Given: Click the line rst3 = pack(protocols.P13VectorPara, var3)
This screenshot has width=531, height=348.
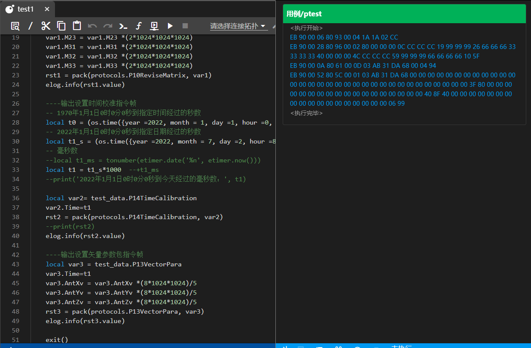Looking at the screenshot, I should point(125,311).
